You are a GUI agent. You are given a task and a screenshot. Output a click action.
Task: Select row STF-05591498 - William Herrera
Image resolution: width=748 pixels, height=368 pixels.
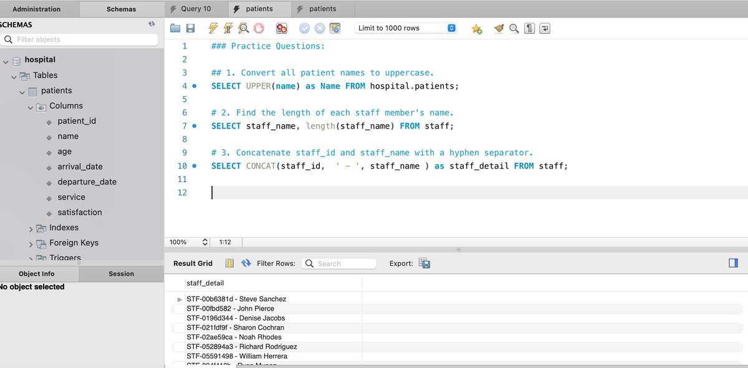click(x=237, y=356)
